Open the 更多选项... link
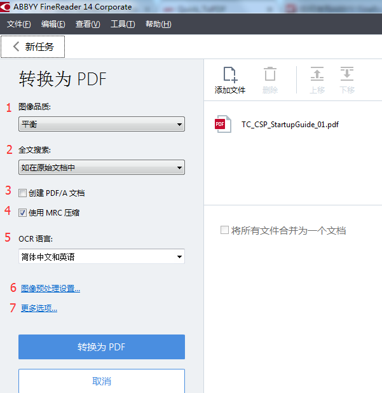382x393 pixels. [x=39, y=308]
